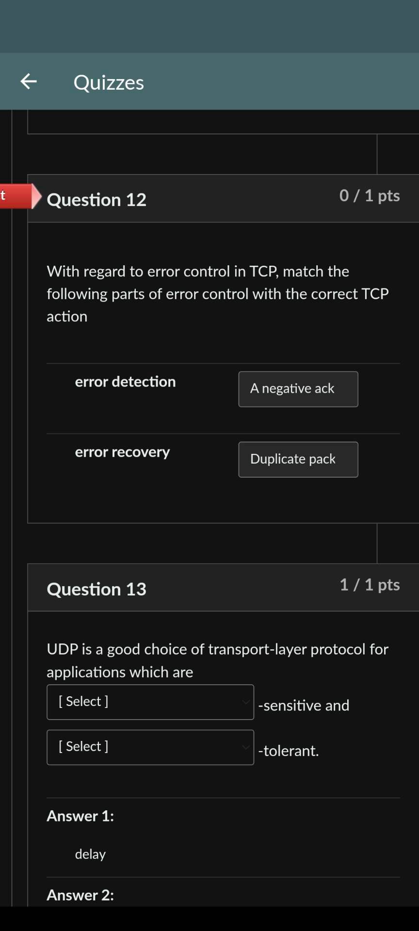
Task: Open the 'A negative ack' dropdown for error detection
Action: coord(298,389)
